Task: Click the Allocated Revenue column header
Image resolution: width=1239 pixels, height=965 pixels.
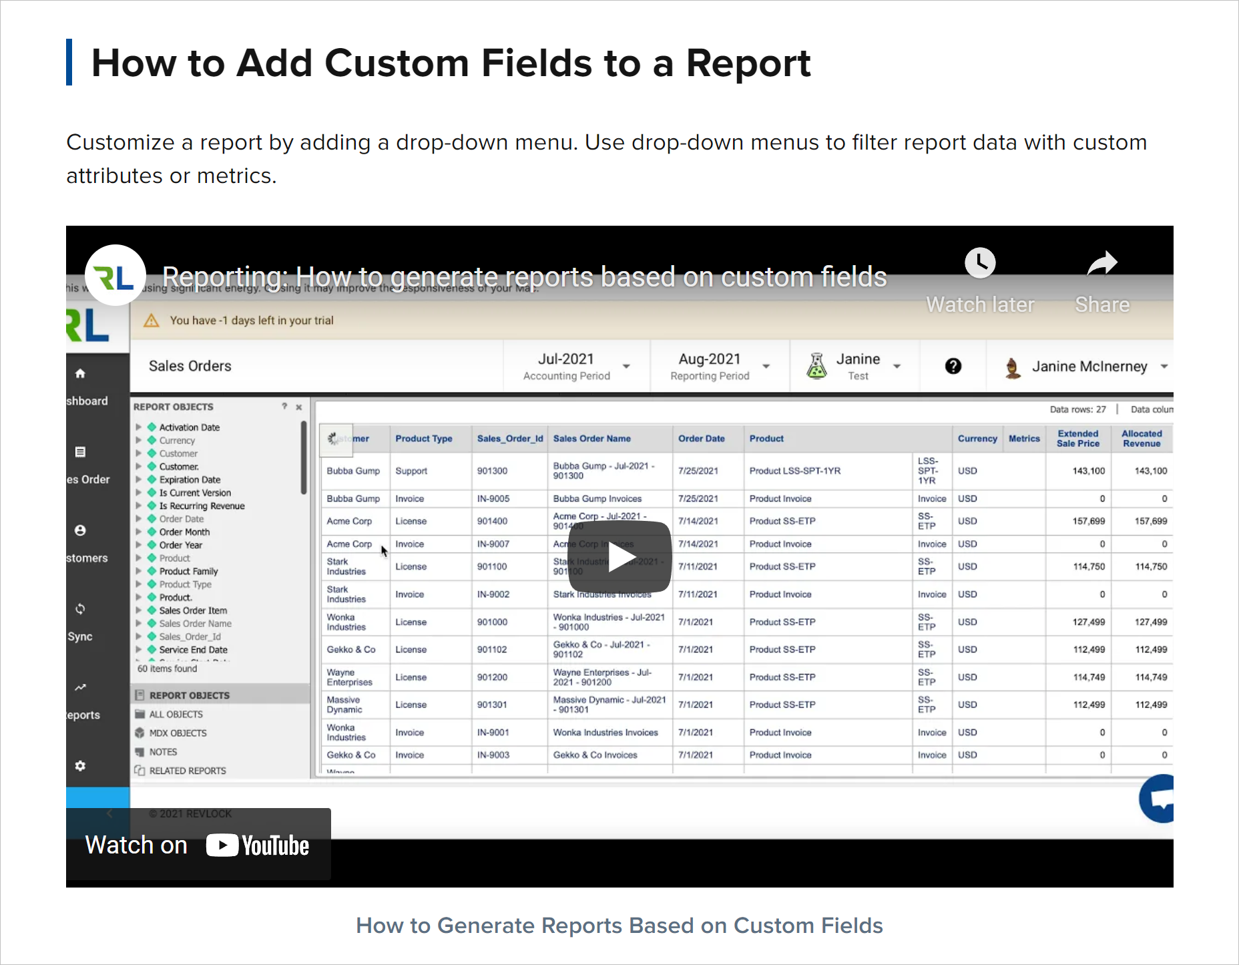Action: (x=1142, y=439)
